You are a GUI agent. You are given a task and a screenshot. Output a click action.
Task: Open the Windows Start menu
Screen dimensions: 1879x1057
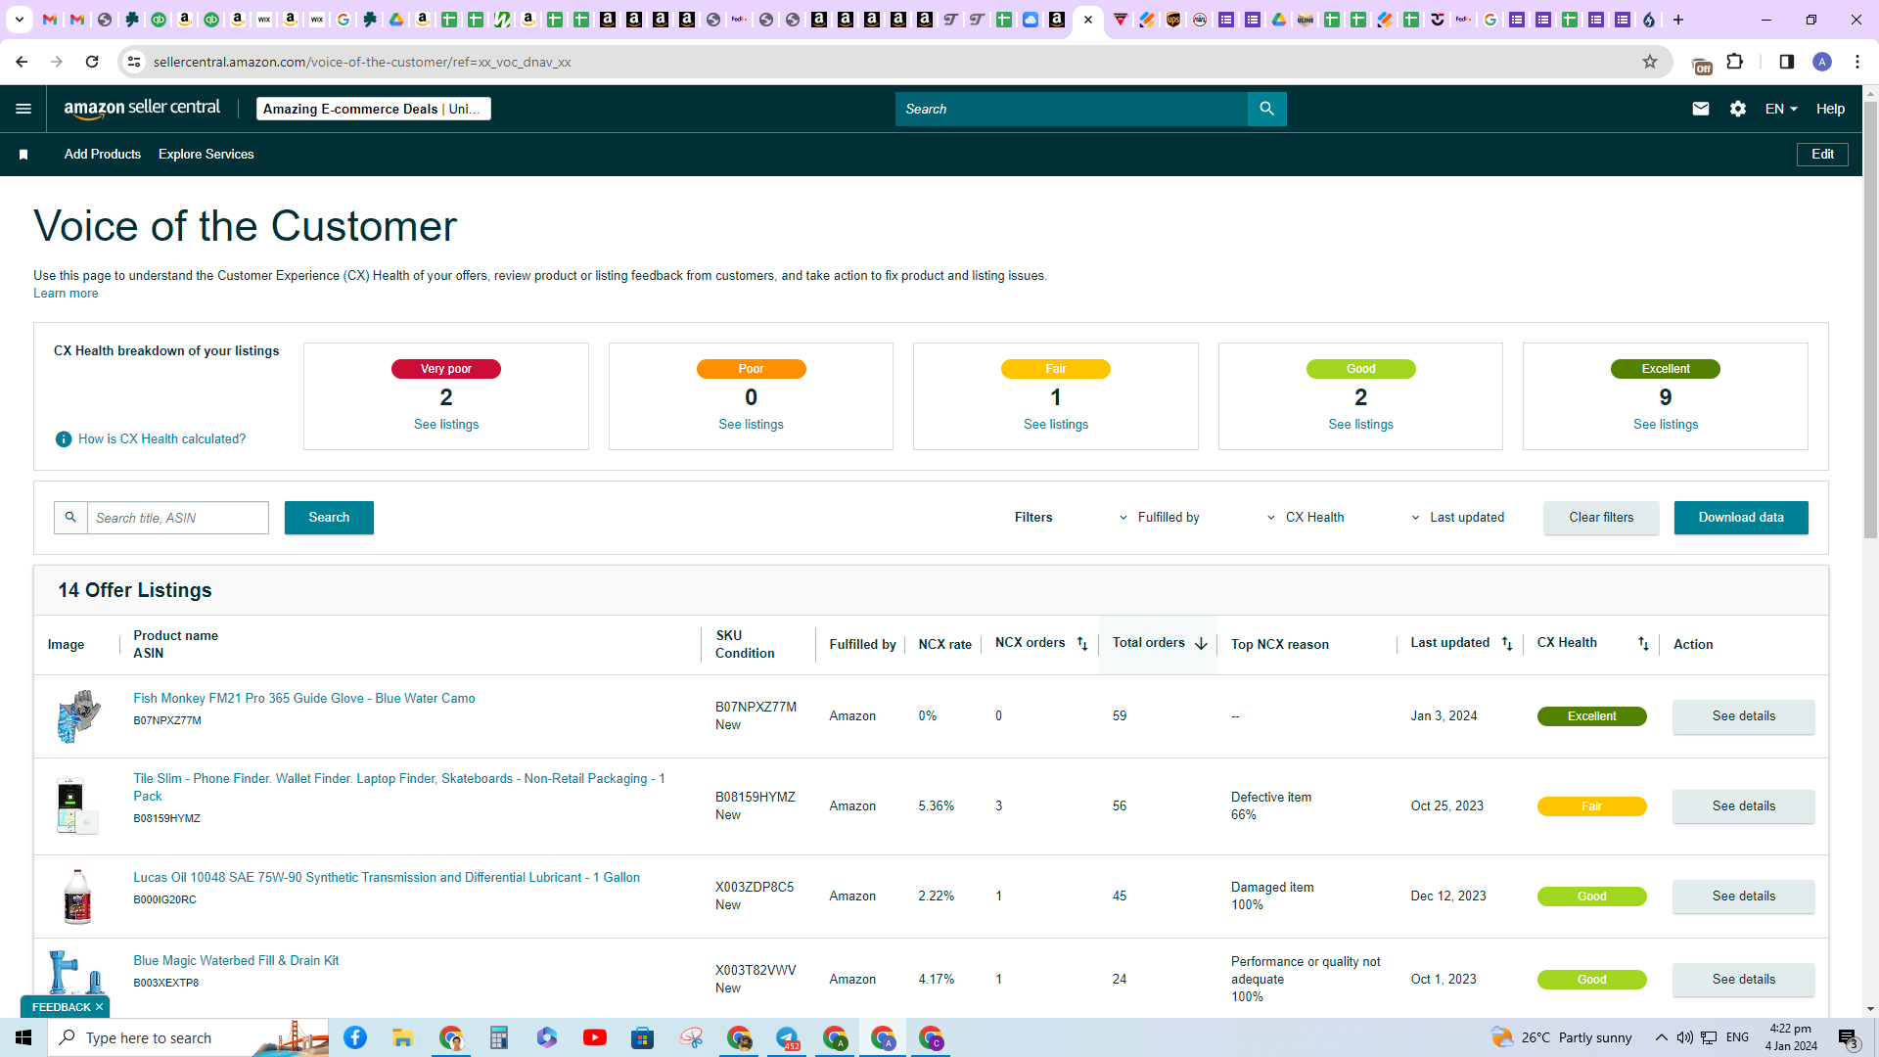tap(23, 1037)
